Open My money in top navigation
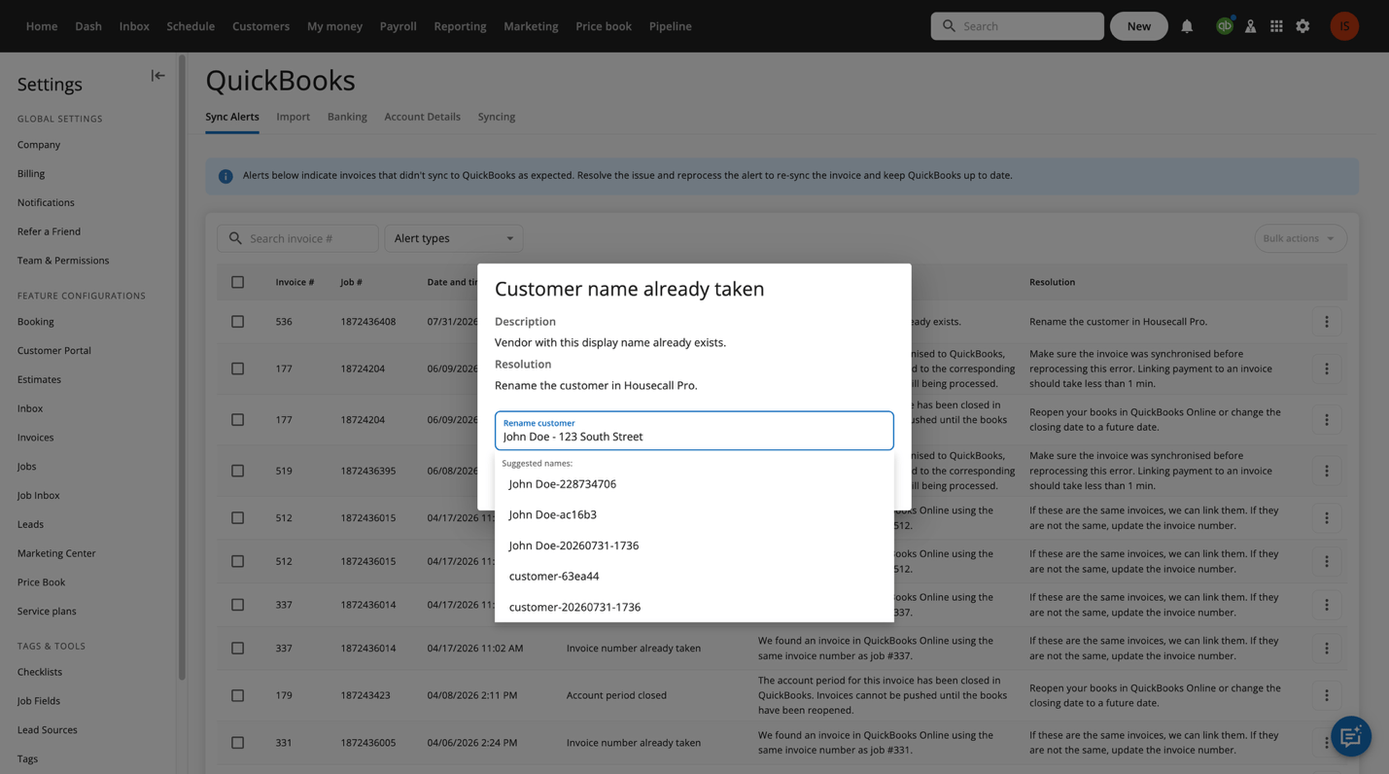This screenshot has width=1389, height=774. 334,26
